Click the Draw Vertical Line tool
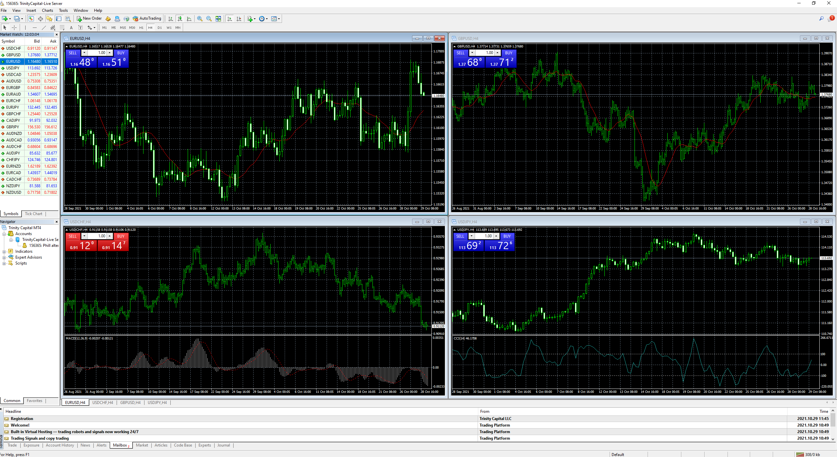Image resolution: width=837 pixels, height=457 pixels. [25, 27]
